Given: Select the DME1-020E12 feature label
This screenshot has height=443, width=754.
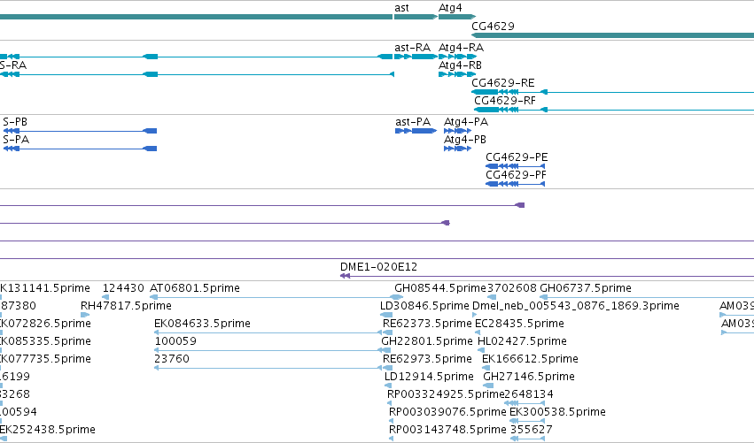Looking at the screenshot, I should coord(378,267).
